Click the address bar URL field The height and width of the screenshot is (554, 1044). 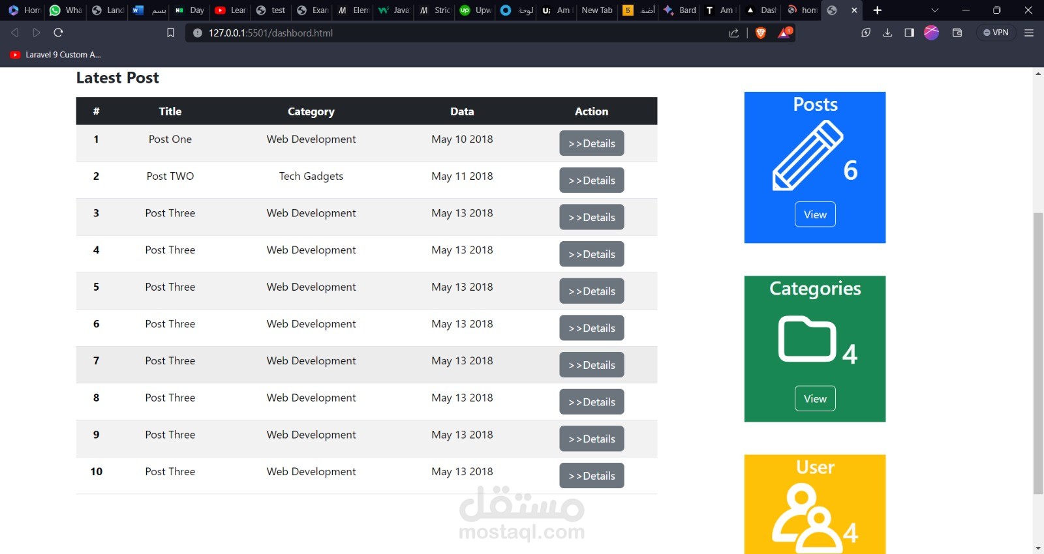point(457,33)
